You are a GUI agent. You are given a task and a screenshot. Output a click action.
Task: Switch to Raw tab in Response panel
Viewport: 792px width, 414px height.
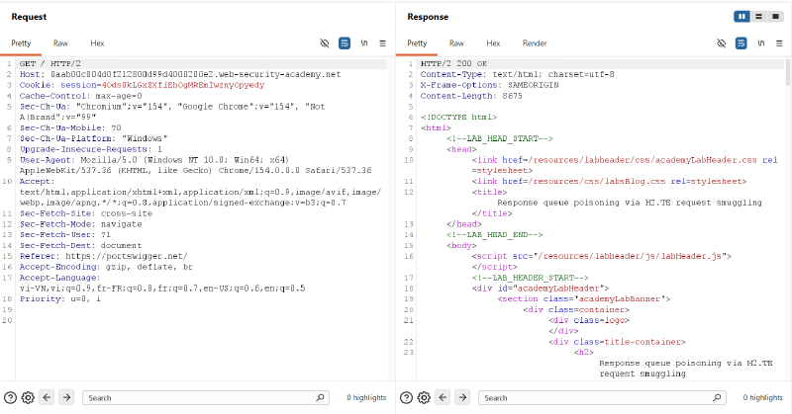coord(456,43)
